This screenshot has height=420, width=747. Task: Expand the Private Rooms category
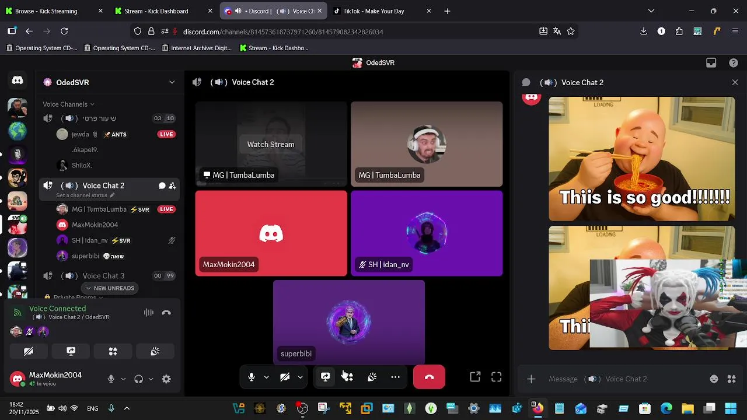(x=74, y=297)
